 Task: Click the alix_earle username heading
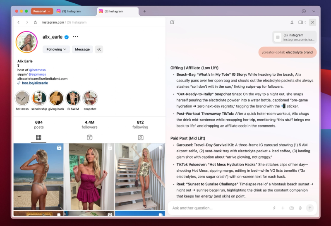coord(53,37)
